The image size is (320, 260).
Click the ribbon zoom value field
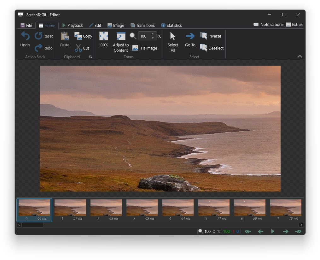(x=144, y=36)
